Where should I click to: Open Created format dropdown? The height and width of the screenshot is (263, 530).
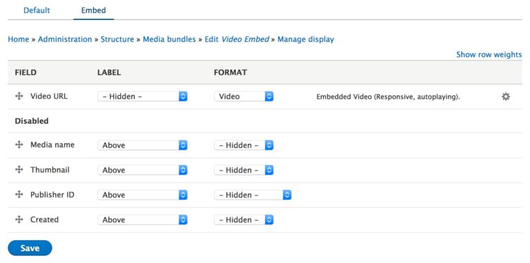(244, 220)
